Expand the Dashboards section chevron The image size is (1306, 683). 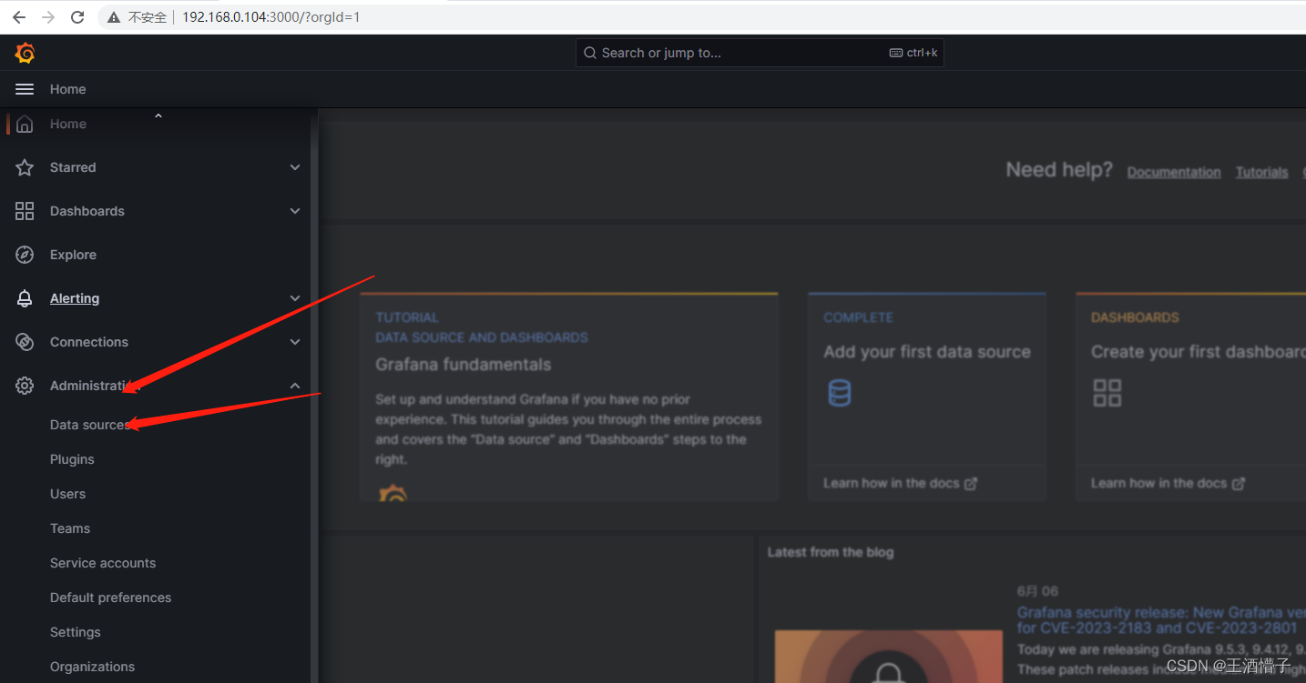(x=294, y=211)
